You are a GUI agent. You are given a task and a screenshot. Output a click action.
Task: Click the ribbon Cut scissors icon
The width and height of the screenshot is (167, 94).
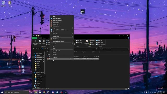click(47, 40)
